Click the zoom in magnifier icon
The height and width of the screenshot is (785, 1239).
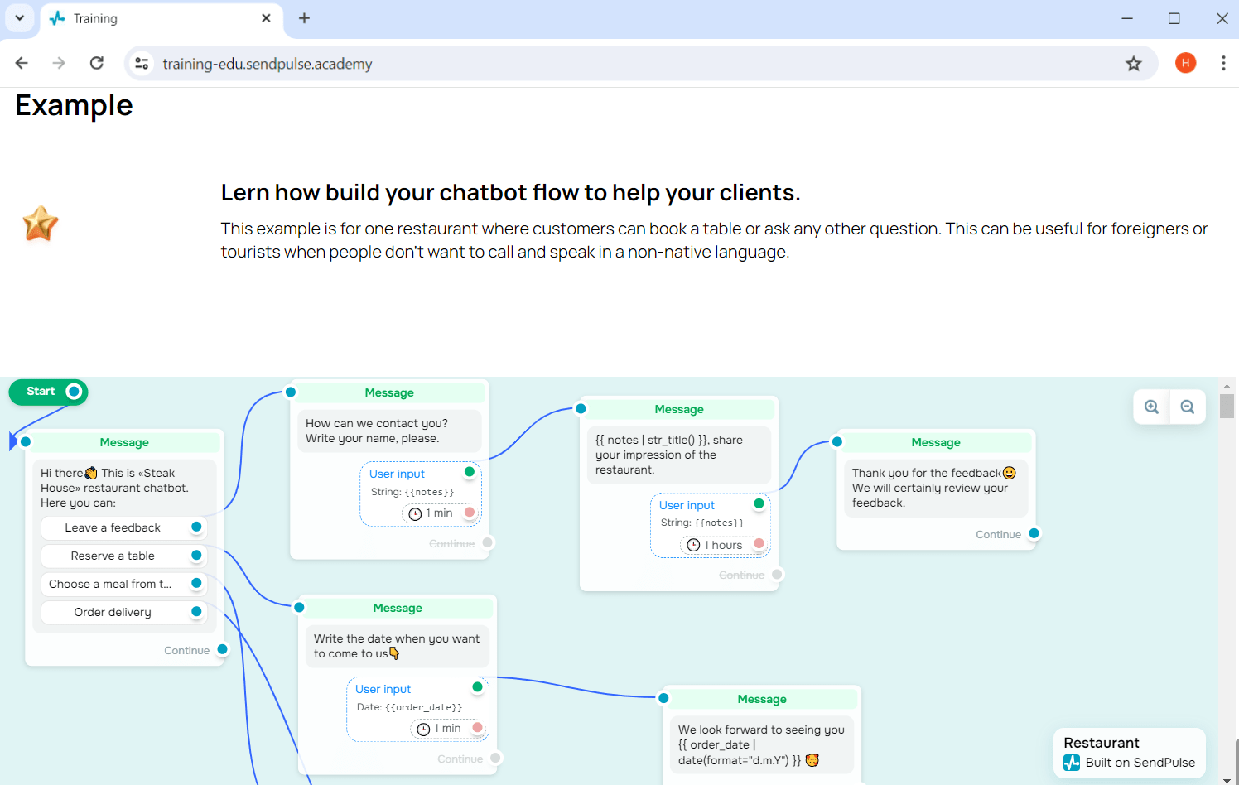coord(1151,407)
